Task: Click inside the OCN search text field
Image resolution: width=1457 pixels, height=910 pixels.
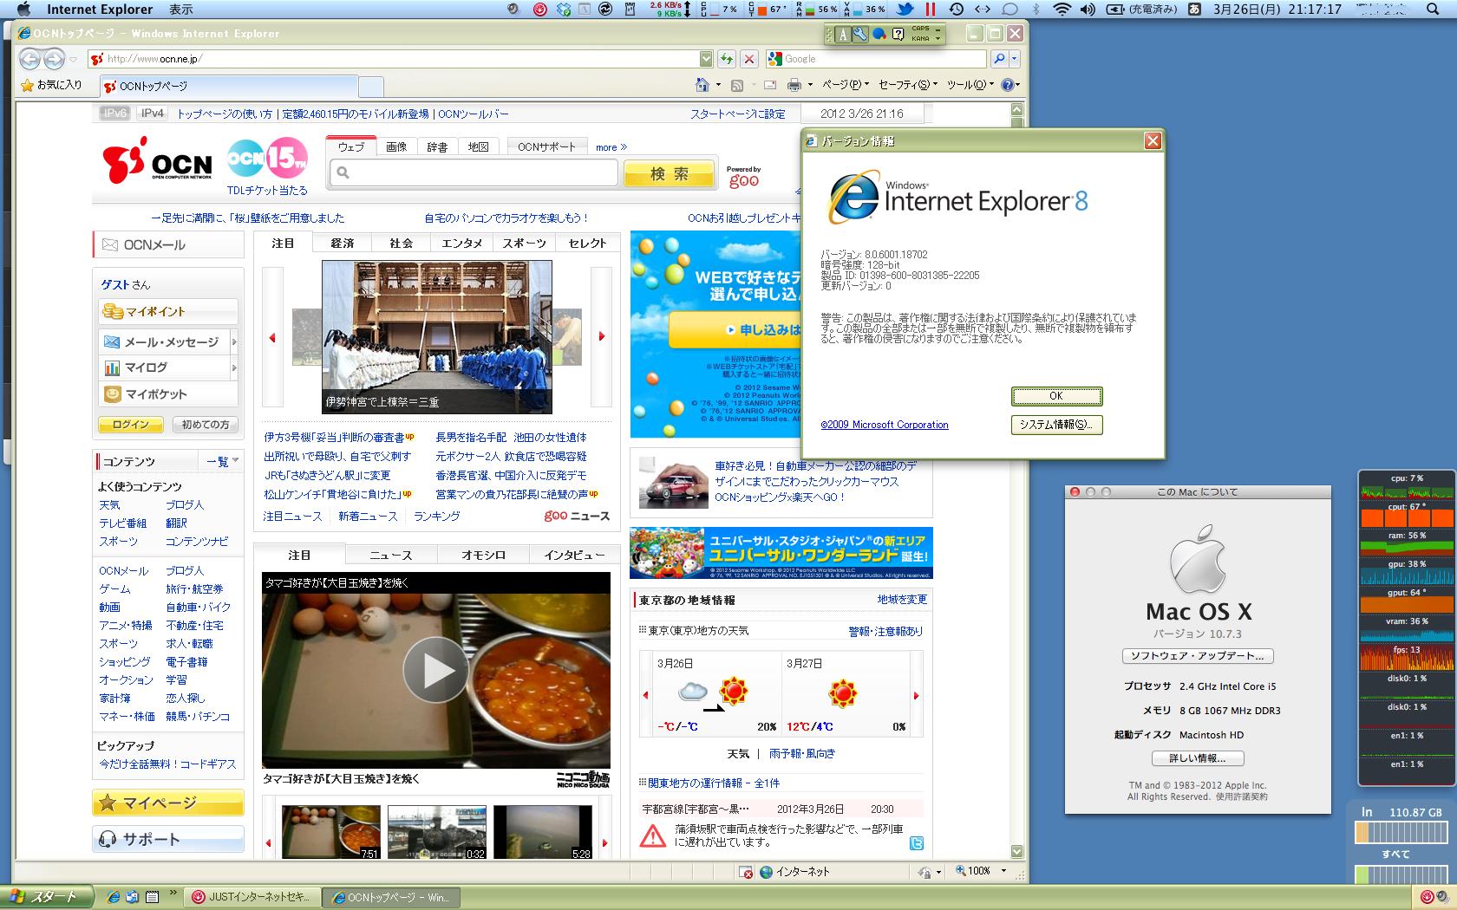Action: point(474,173)
